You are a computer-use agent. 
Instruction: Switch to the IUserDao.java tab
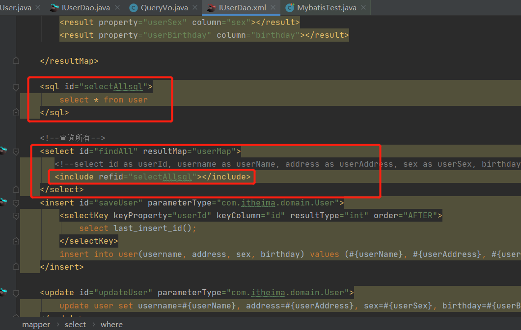click(x=86, y=8)
